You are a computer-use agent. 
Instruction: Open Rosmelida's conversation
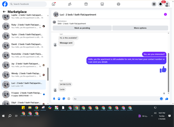click(23, 55)
